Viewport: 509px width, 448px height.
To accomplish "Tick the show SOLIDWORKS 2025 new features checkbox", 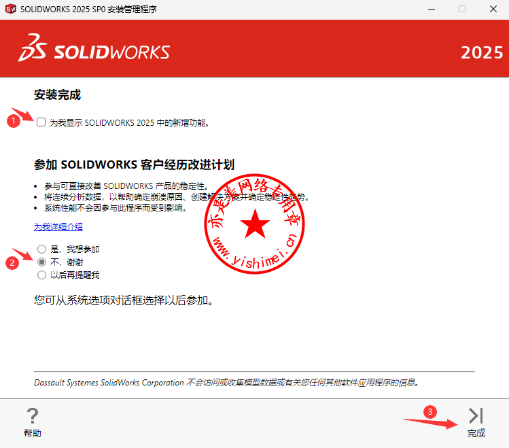I will pyautogui.click(x=41, y=122).
